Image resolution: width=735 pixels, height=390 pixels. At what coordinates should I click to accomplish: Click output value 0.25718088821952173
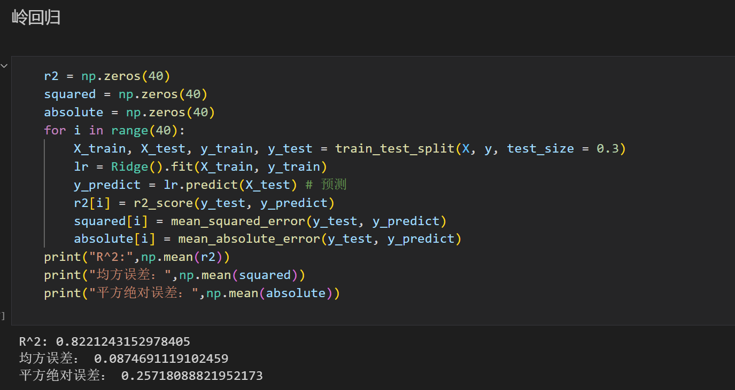click(x=192, y=376)
